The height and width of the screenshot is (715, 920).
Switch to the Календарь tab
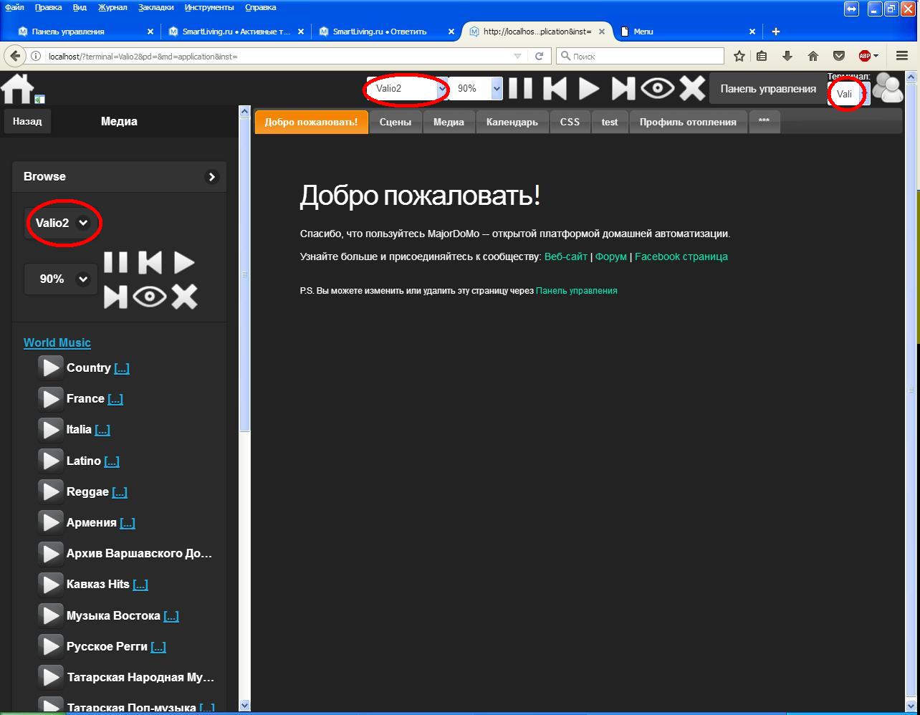pos(512,122)
